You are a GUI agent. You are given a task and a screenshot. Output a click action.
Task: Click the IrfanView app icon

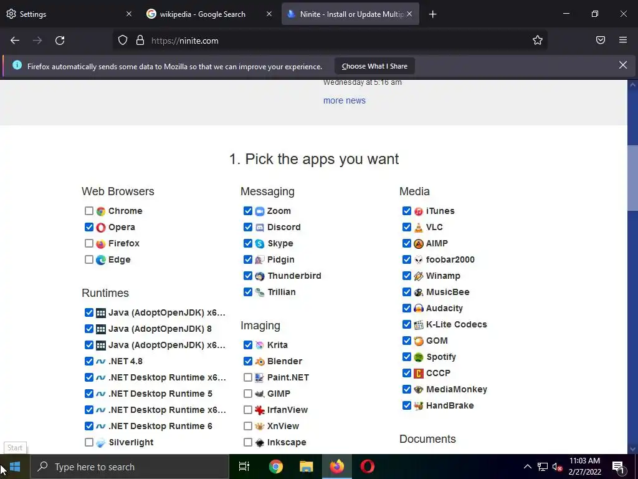260,410
